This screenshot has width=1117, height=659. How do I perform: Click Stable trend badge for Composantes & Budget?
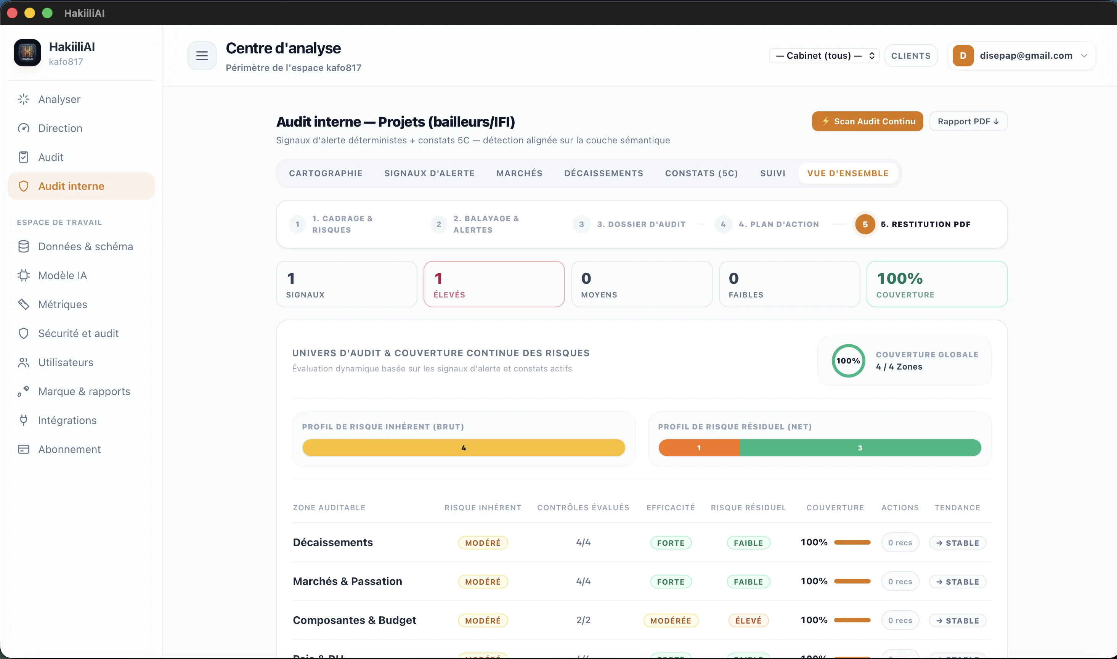click(958, 620)
